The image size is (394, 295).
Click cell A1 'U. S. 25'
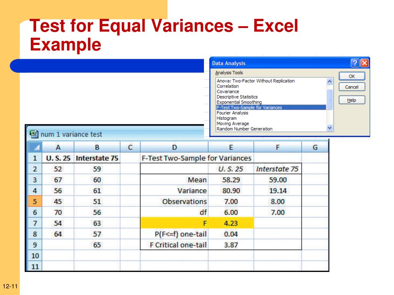click(x=58, y=158)
